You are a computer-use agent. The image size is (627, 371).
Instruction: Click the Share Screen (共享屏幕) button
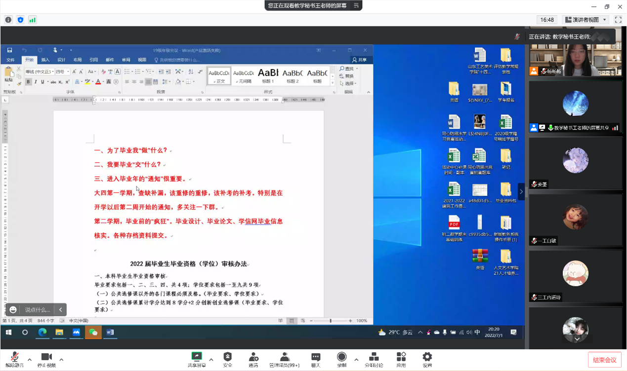coord(197,359)
